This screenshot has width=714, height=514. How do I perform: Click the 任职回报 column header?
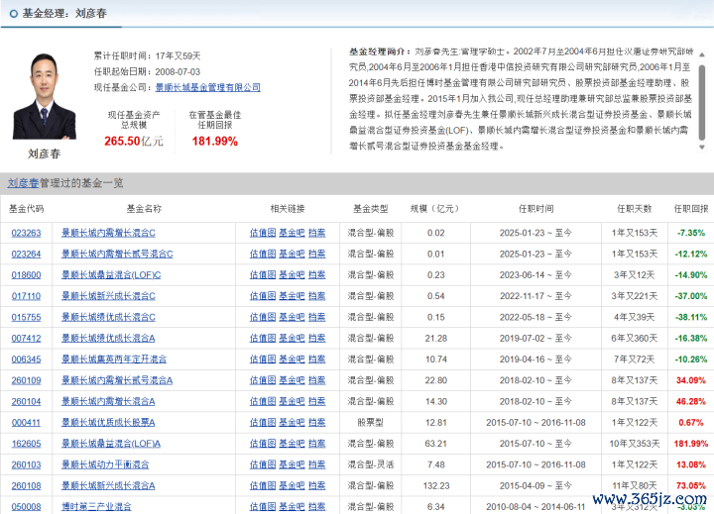691,209
